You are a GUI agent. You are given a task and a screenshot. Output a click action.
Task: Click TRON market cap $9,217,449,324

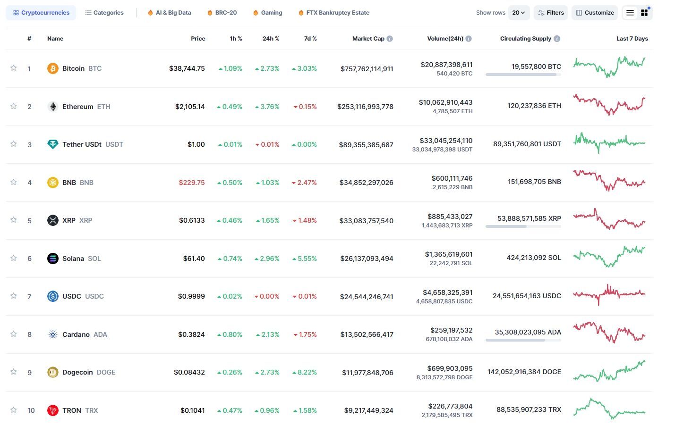[x=368, y=410]
